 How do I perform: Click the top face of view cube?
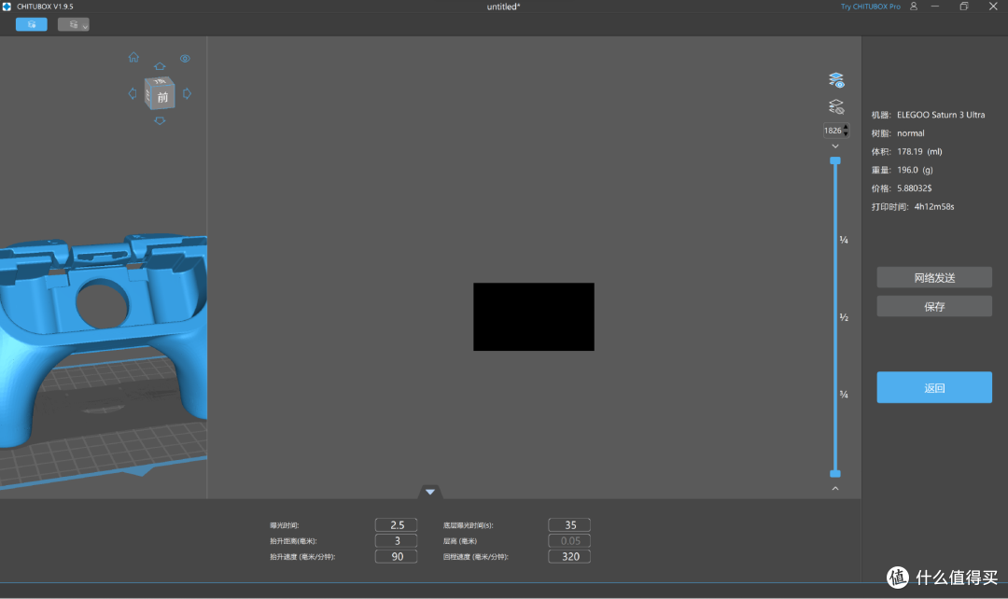(160, 81)
